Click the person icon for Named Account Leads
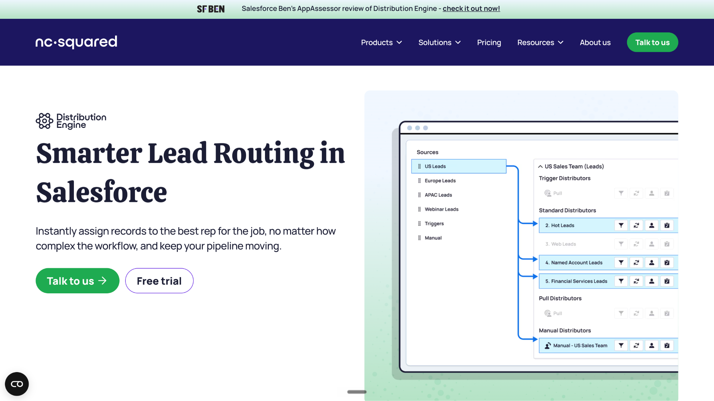 pyautogui.click(x=652, y=263)
